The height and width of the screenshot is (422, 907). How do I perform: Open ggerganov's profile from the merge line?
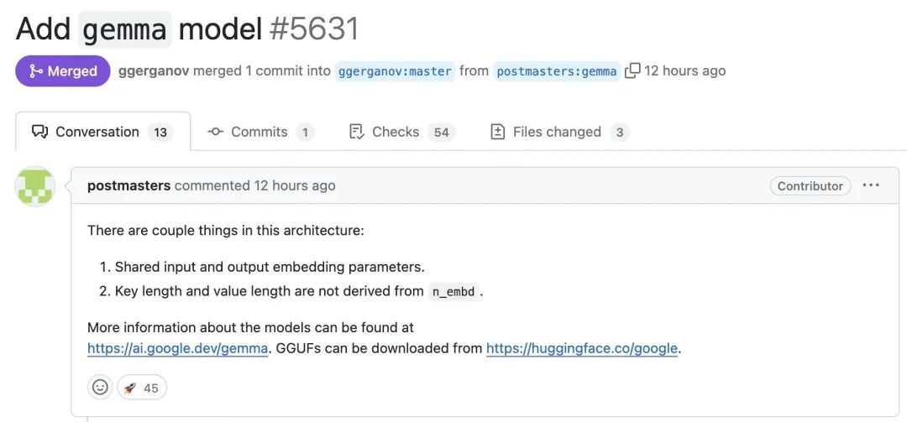154,71
